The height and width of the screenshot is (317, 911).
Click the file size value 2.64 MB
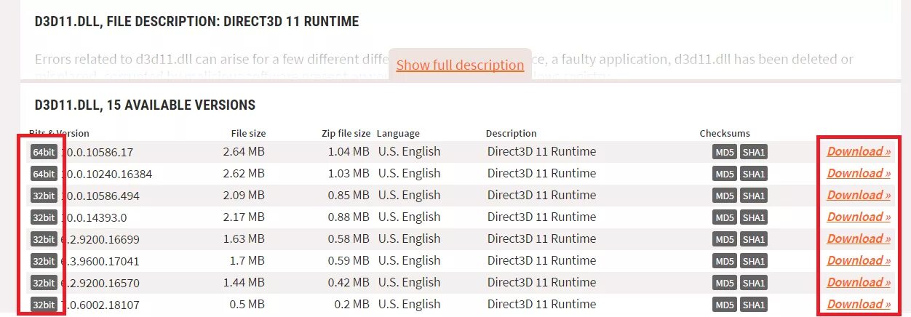click(x=244, y=152)
